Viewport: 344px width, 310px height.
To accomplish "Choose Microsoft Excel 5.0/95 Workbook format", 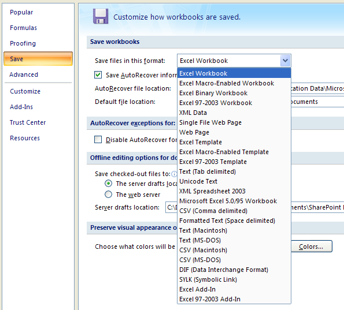I will (x=234, y=201).
